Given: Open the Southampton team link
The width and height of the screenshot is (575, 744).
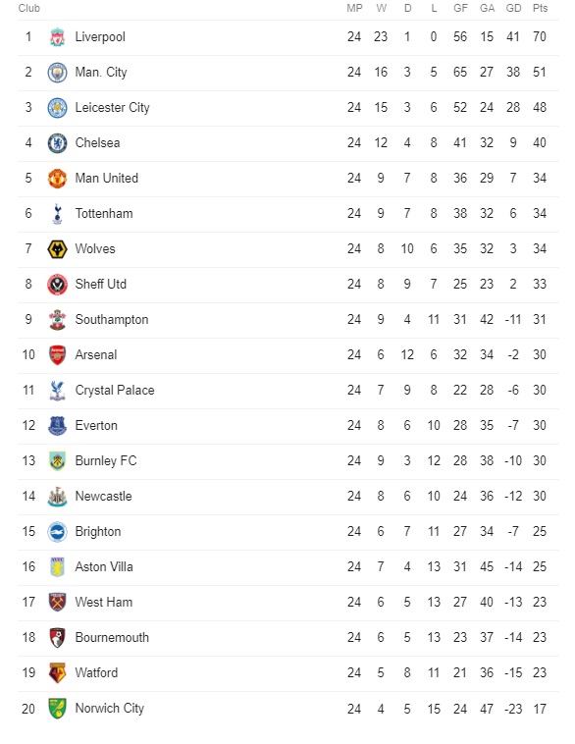Looking at the screenshot, I should tap(112, 320).
